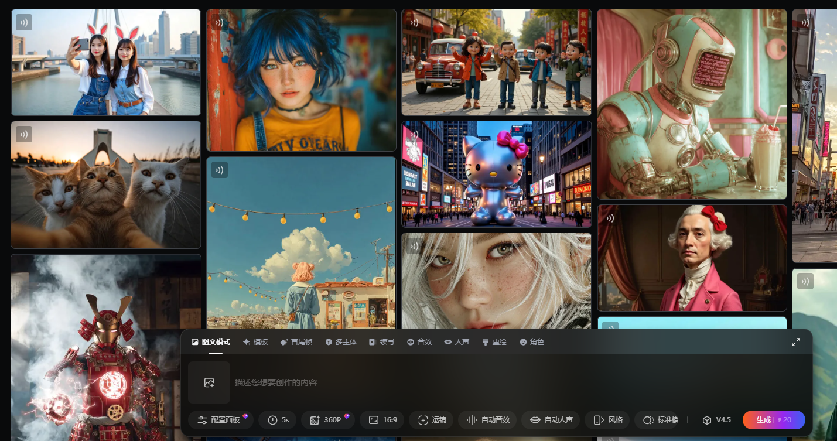
Task: Click the 生成 generate button
Action: 774,420
